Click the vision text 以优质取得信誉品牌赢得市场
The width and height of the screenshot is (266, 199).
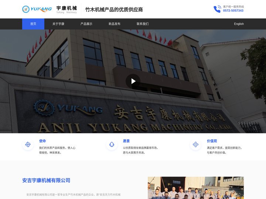(x=140, y=148)
